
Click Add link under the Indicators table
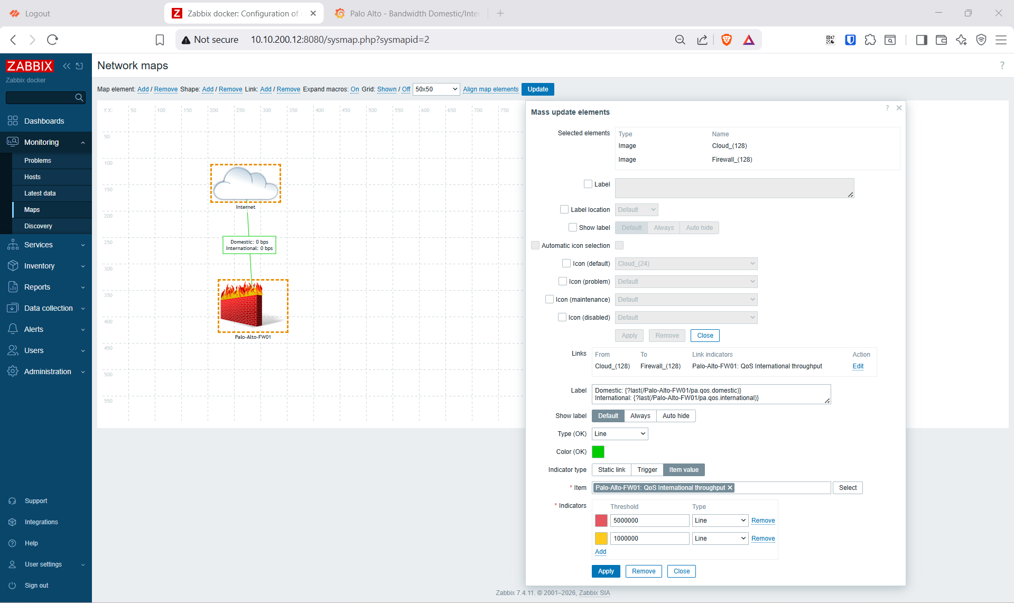coord(601,552)
